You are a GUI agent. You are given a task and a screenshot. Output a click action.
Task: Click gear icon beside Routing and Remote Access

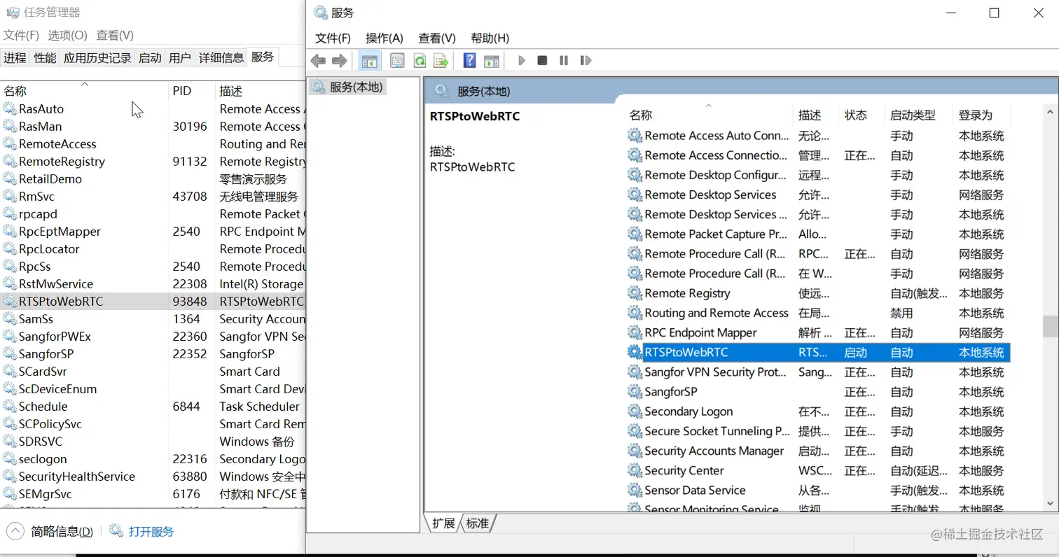tap(635, 313)
